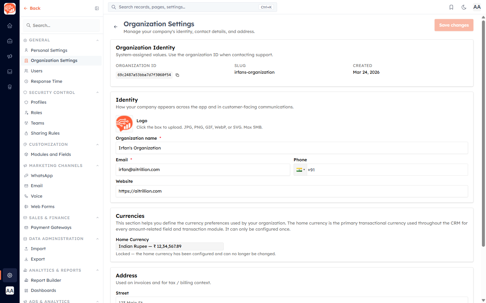Click the slug text irfans-organization
This screenshot has height=303, width=486.
[254, 72]
